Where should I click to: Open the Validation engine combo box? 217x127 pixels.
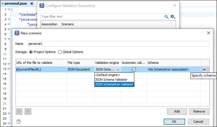[x=108, y=69]
